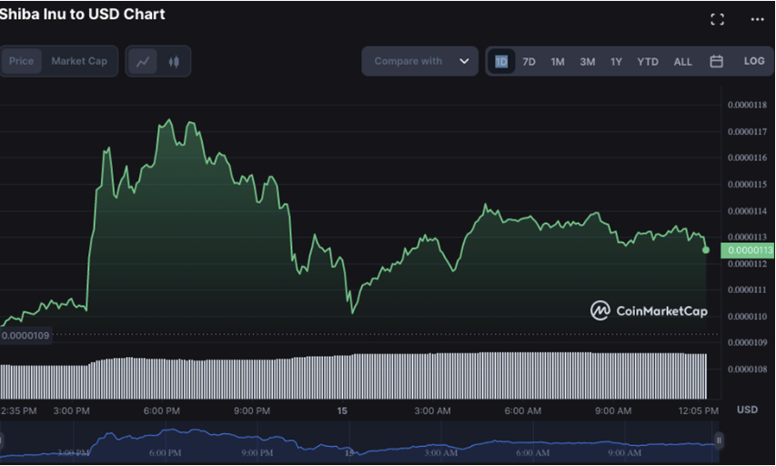Screen dimensions: 776x466
Task: Click the 0.0000118 y-axis value
Action: point(747,105)
